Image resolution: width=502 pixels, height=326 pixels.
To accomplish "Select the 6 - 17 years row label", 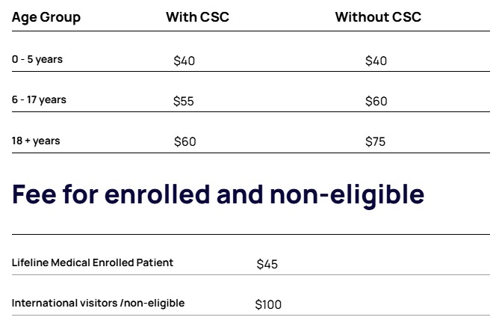I will [x=39, y=100].
